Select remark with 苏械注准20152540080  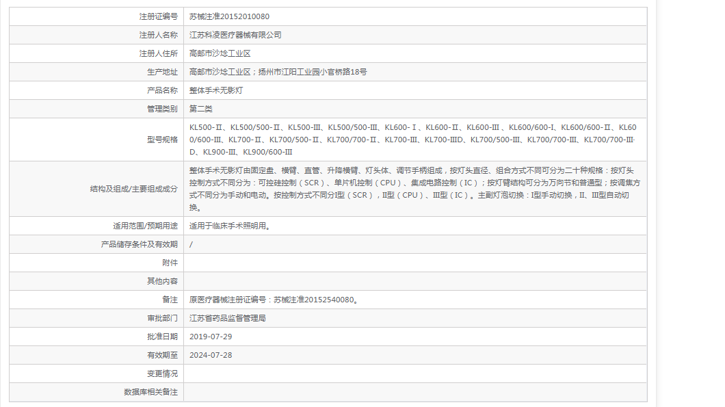275,300
